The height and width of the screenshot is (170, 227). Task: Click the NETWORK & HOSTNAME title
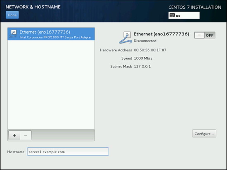click(33, 7)
